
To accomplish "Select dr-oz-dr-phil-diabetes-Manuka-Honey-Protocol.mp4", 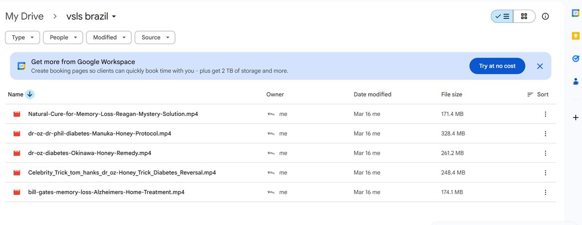I will [x=99, y=133].
